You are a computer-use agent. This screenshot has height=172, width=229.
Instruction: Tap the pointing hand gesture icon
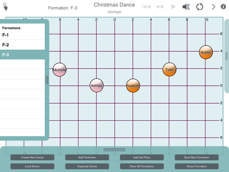pyautogui.click(x=5, y=7)
